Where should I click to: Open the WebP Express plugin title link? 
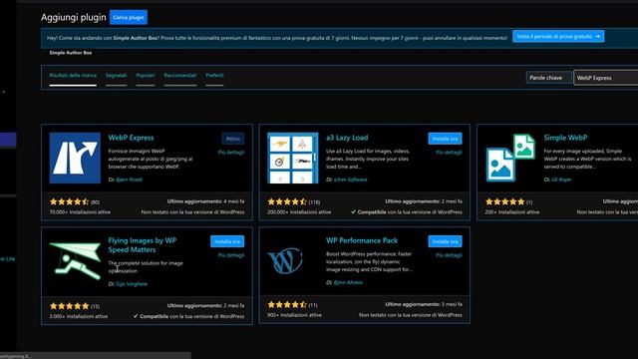coord(131,138)
